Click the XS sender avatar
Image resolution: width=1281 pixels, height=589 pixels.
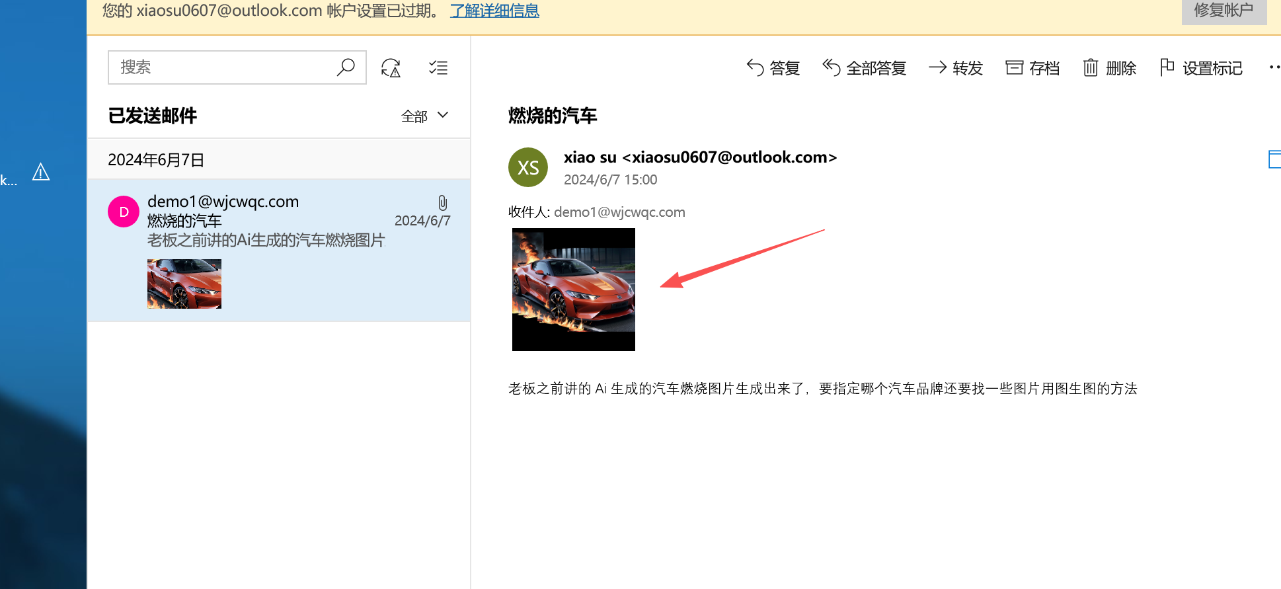528,167
